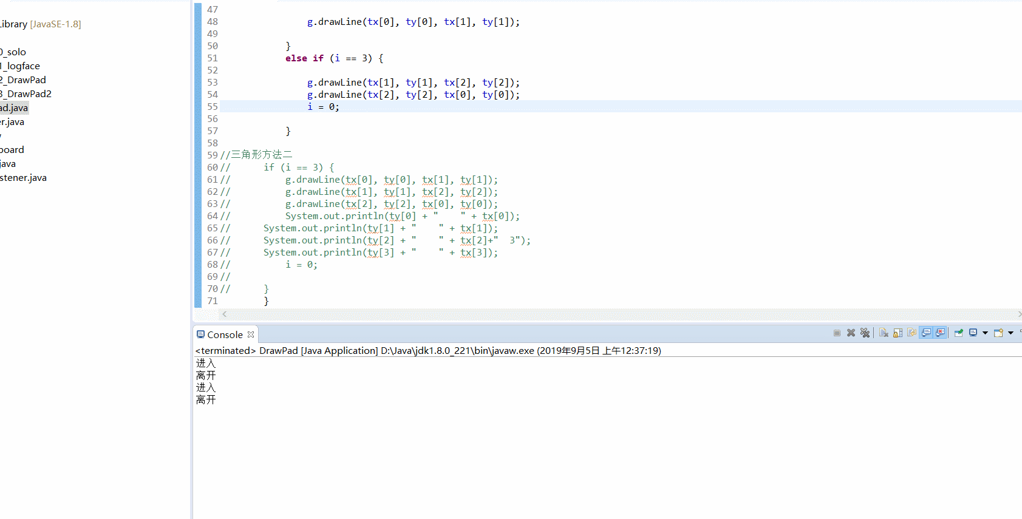1022x519 pixels.
Task: Select the _DrawPad2 package in the tree
Action: (26, 94)
